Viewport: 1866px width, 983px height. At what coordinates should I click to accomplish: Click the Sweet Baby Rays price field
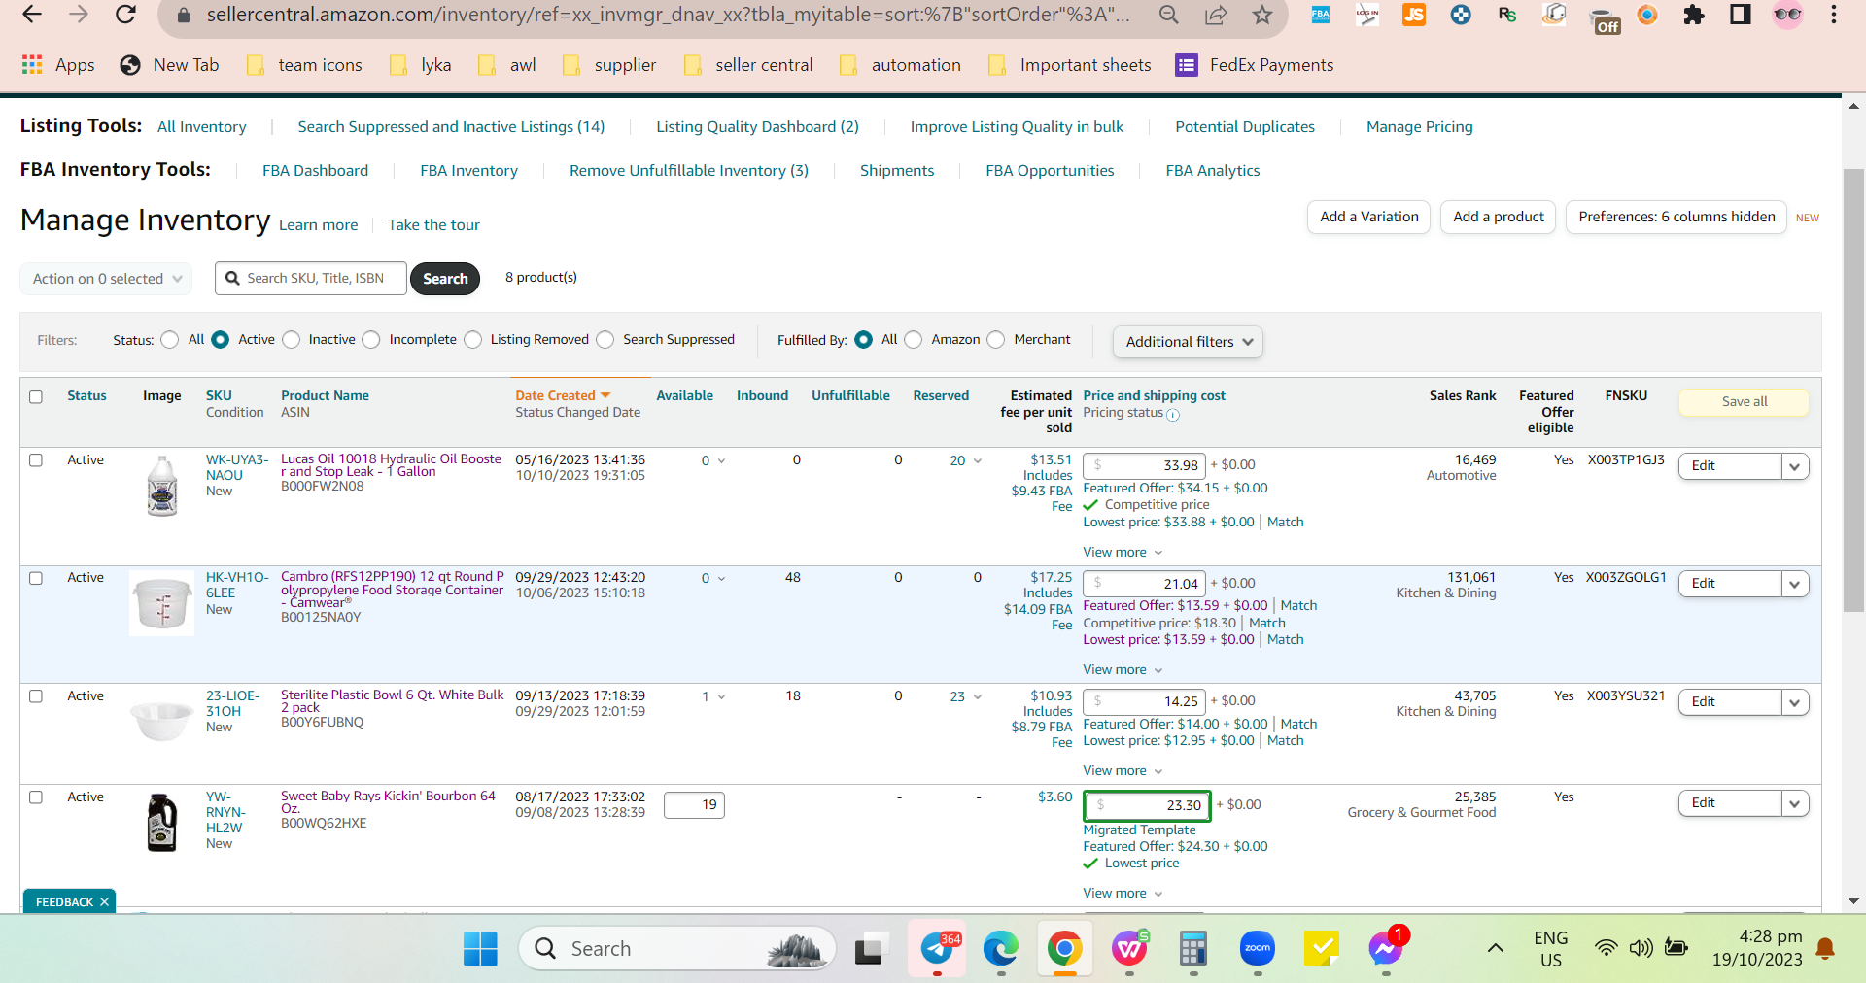point(1147,805)
